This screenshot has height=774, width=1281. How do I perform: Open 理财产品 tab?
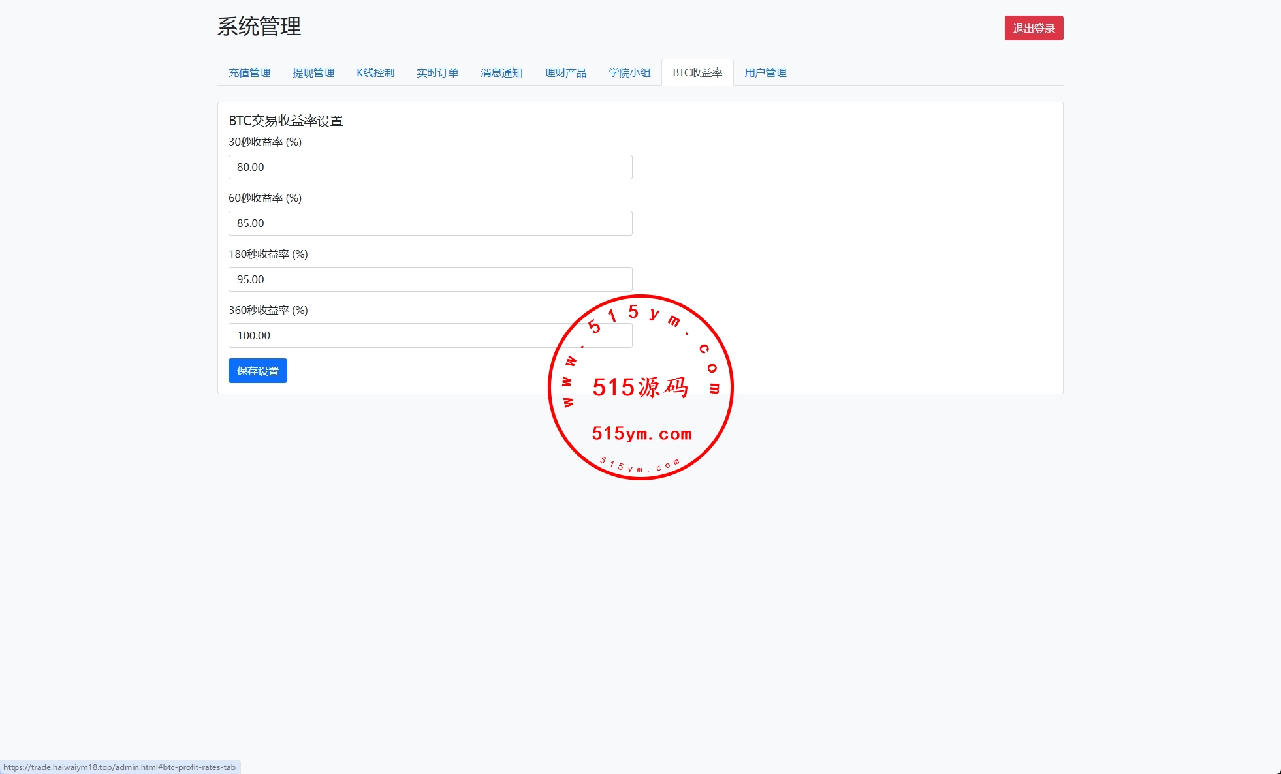[565, 72]
